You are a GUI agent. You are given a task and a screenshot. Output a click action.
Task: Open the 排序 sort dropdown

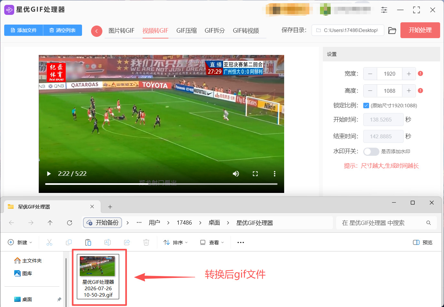pos(176,242)
